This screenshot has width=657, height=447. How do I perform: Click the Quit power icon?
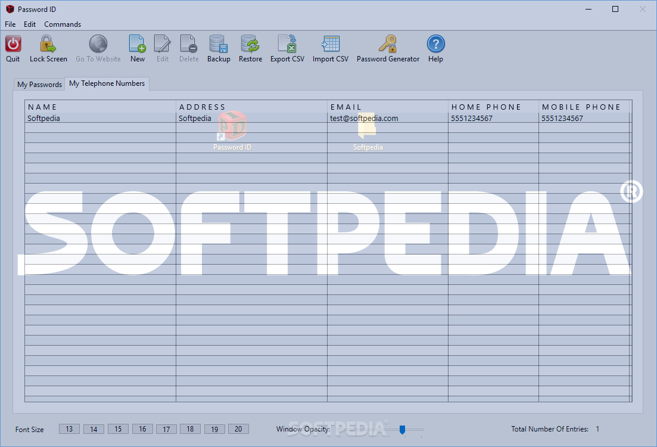click(x=13, y=44)
